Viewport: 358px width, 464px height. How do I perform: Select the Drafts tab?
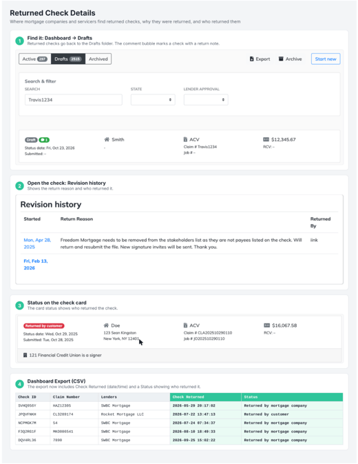68,59
